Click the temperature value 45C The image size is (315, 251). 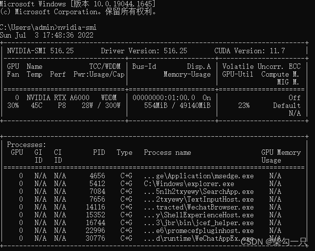click(37, 105)
